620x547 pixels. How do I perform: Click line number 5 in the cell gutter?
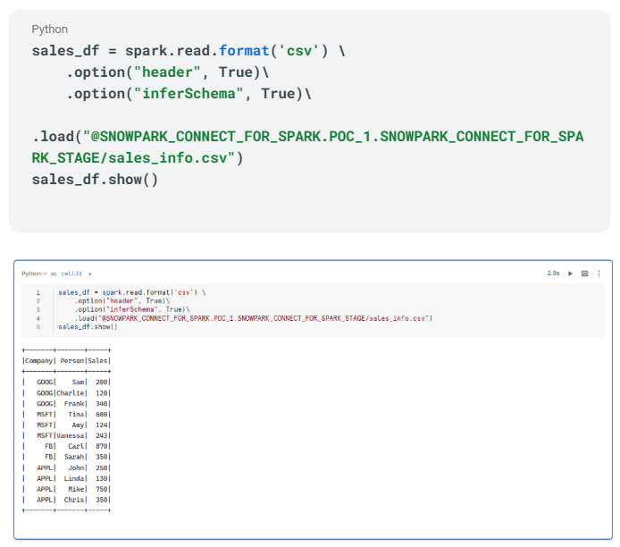point(38,326)
